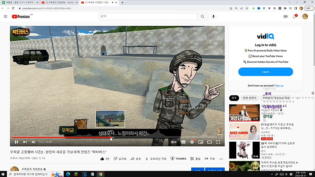Open more actions three-dot menu

coord(221,159)
